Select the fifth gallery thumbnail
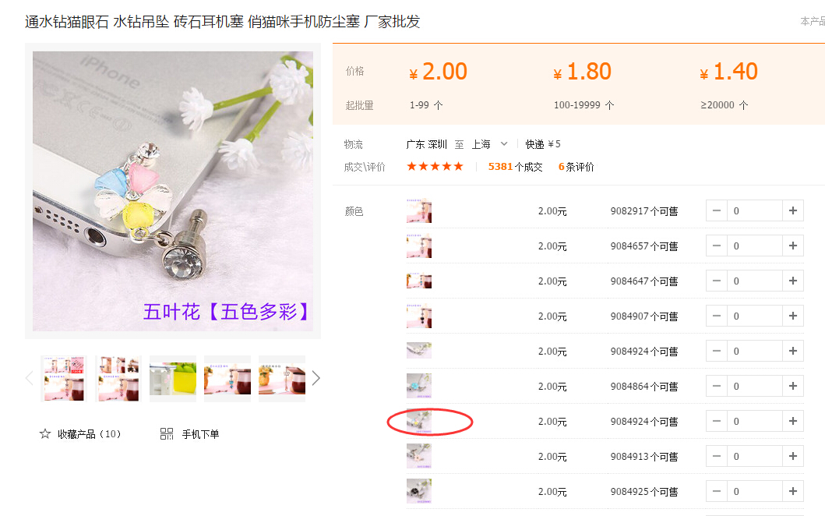 pos(282,379)
